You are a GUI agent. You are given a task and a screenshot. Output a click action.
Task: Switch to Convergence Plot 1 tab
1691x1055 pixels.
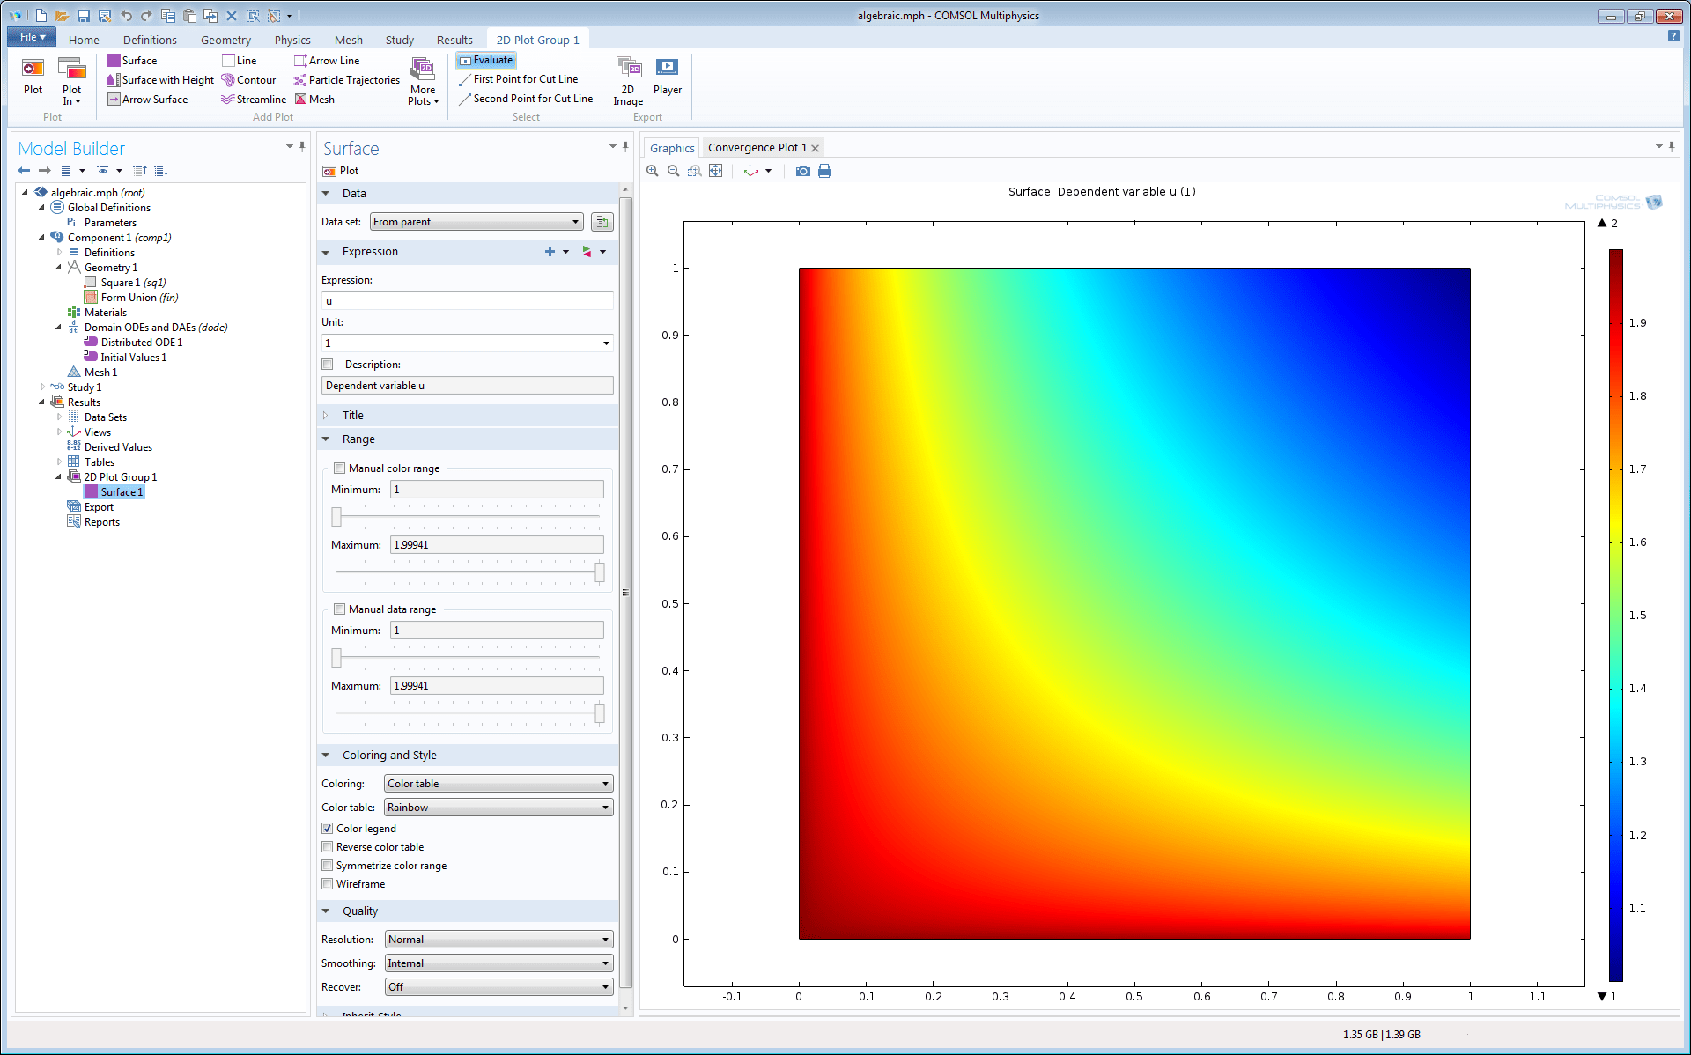coord(757,148)
